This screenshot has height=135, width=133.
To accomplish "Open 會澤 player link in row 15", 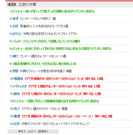I will 17,116.
